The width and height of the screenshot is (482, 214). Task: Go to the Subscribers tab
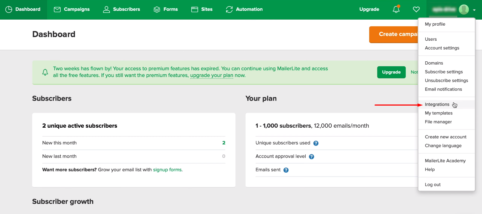121,10
